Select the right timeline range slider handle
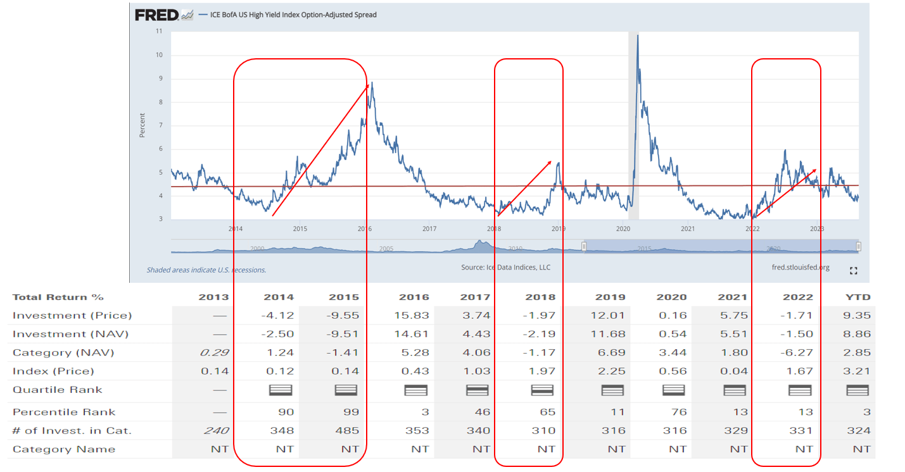This screenshot has width=905, height=472. 859,245
